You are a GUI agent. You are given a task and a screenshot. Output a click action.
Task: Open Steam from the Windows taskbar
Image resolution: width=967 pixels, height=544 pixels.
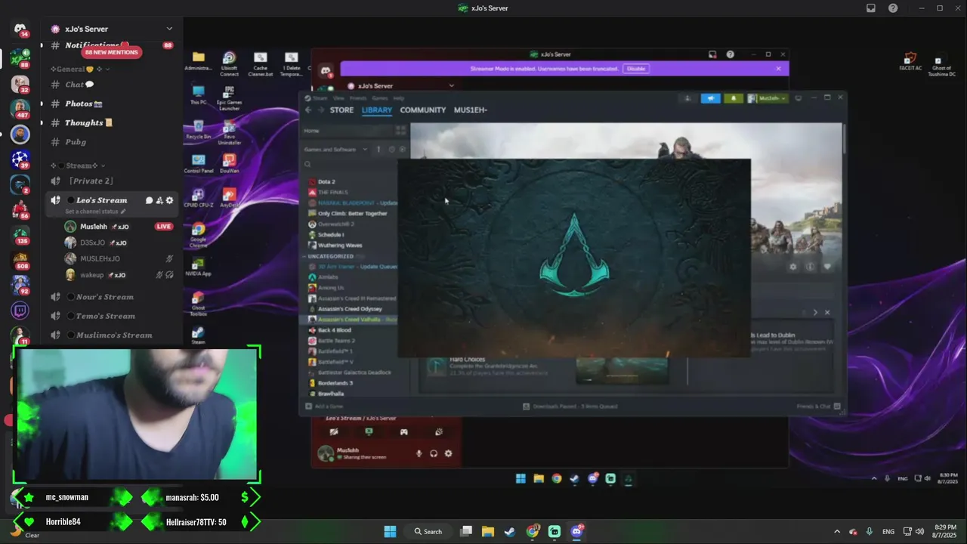pyautogui.click(x=510, y=531)
